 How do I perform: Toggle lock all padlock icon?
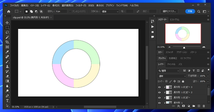tap(183, 81)
